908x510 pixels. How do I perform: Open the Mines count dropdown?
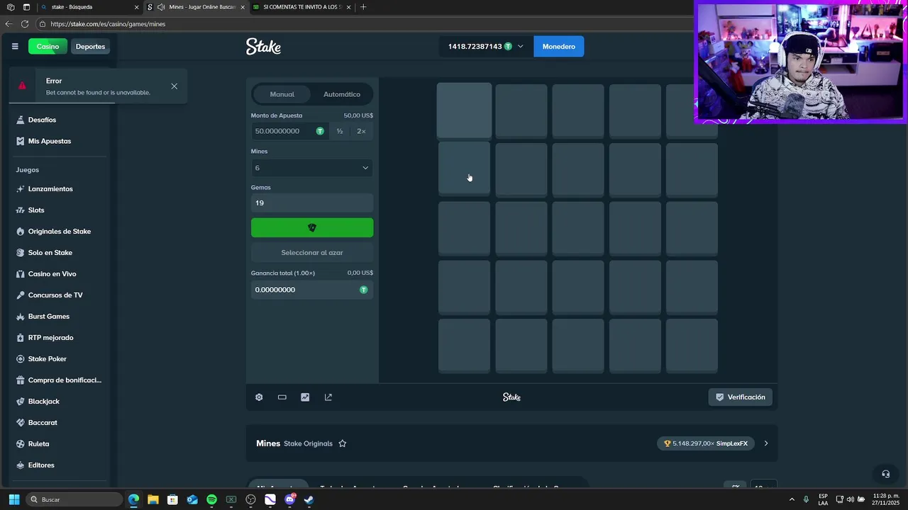click(312, 168)
